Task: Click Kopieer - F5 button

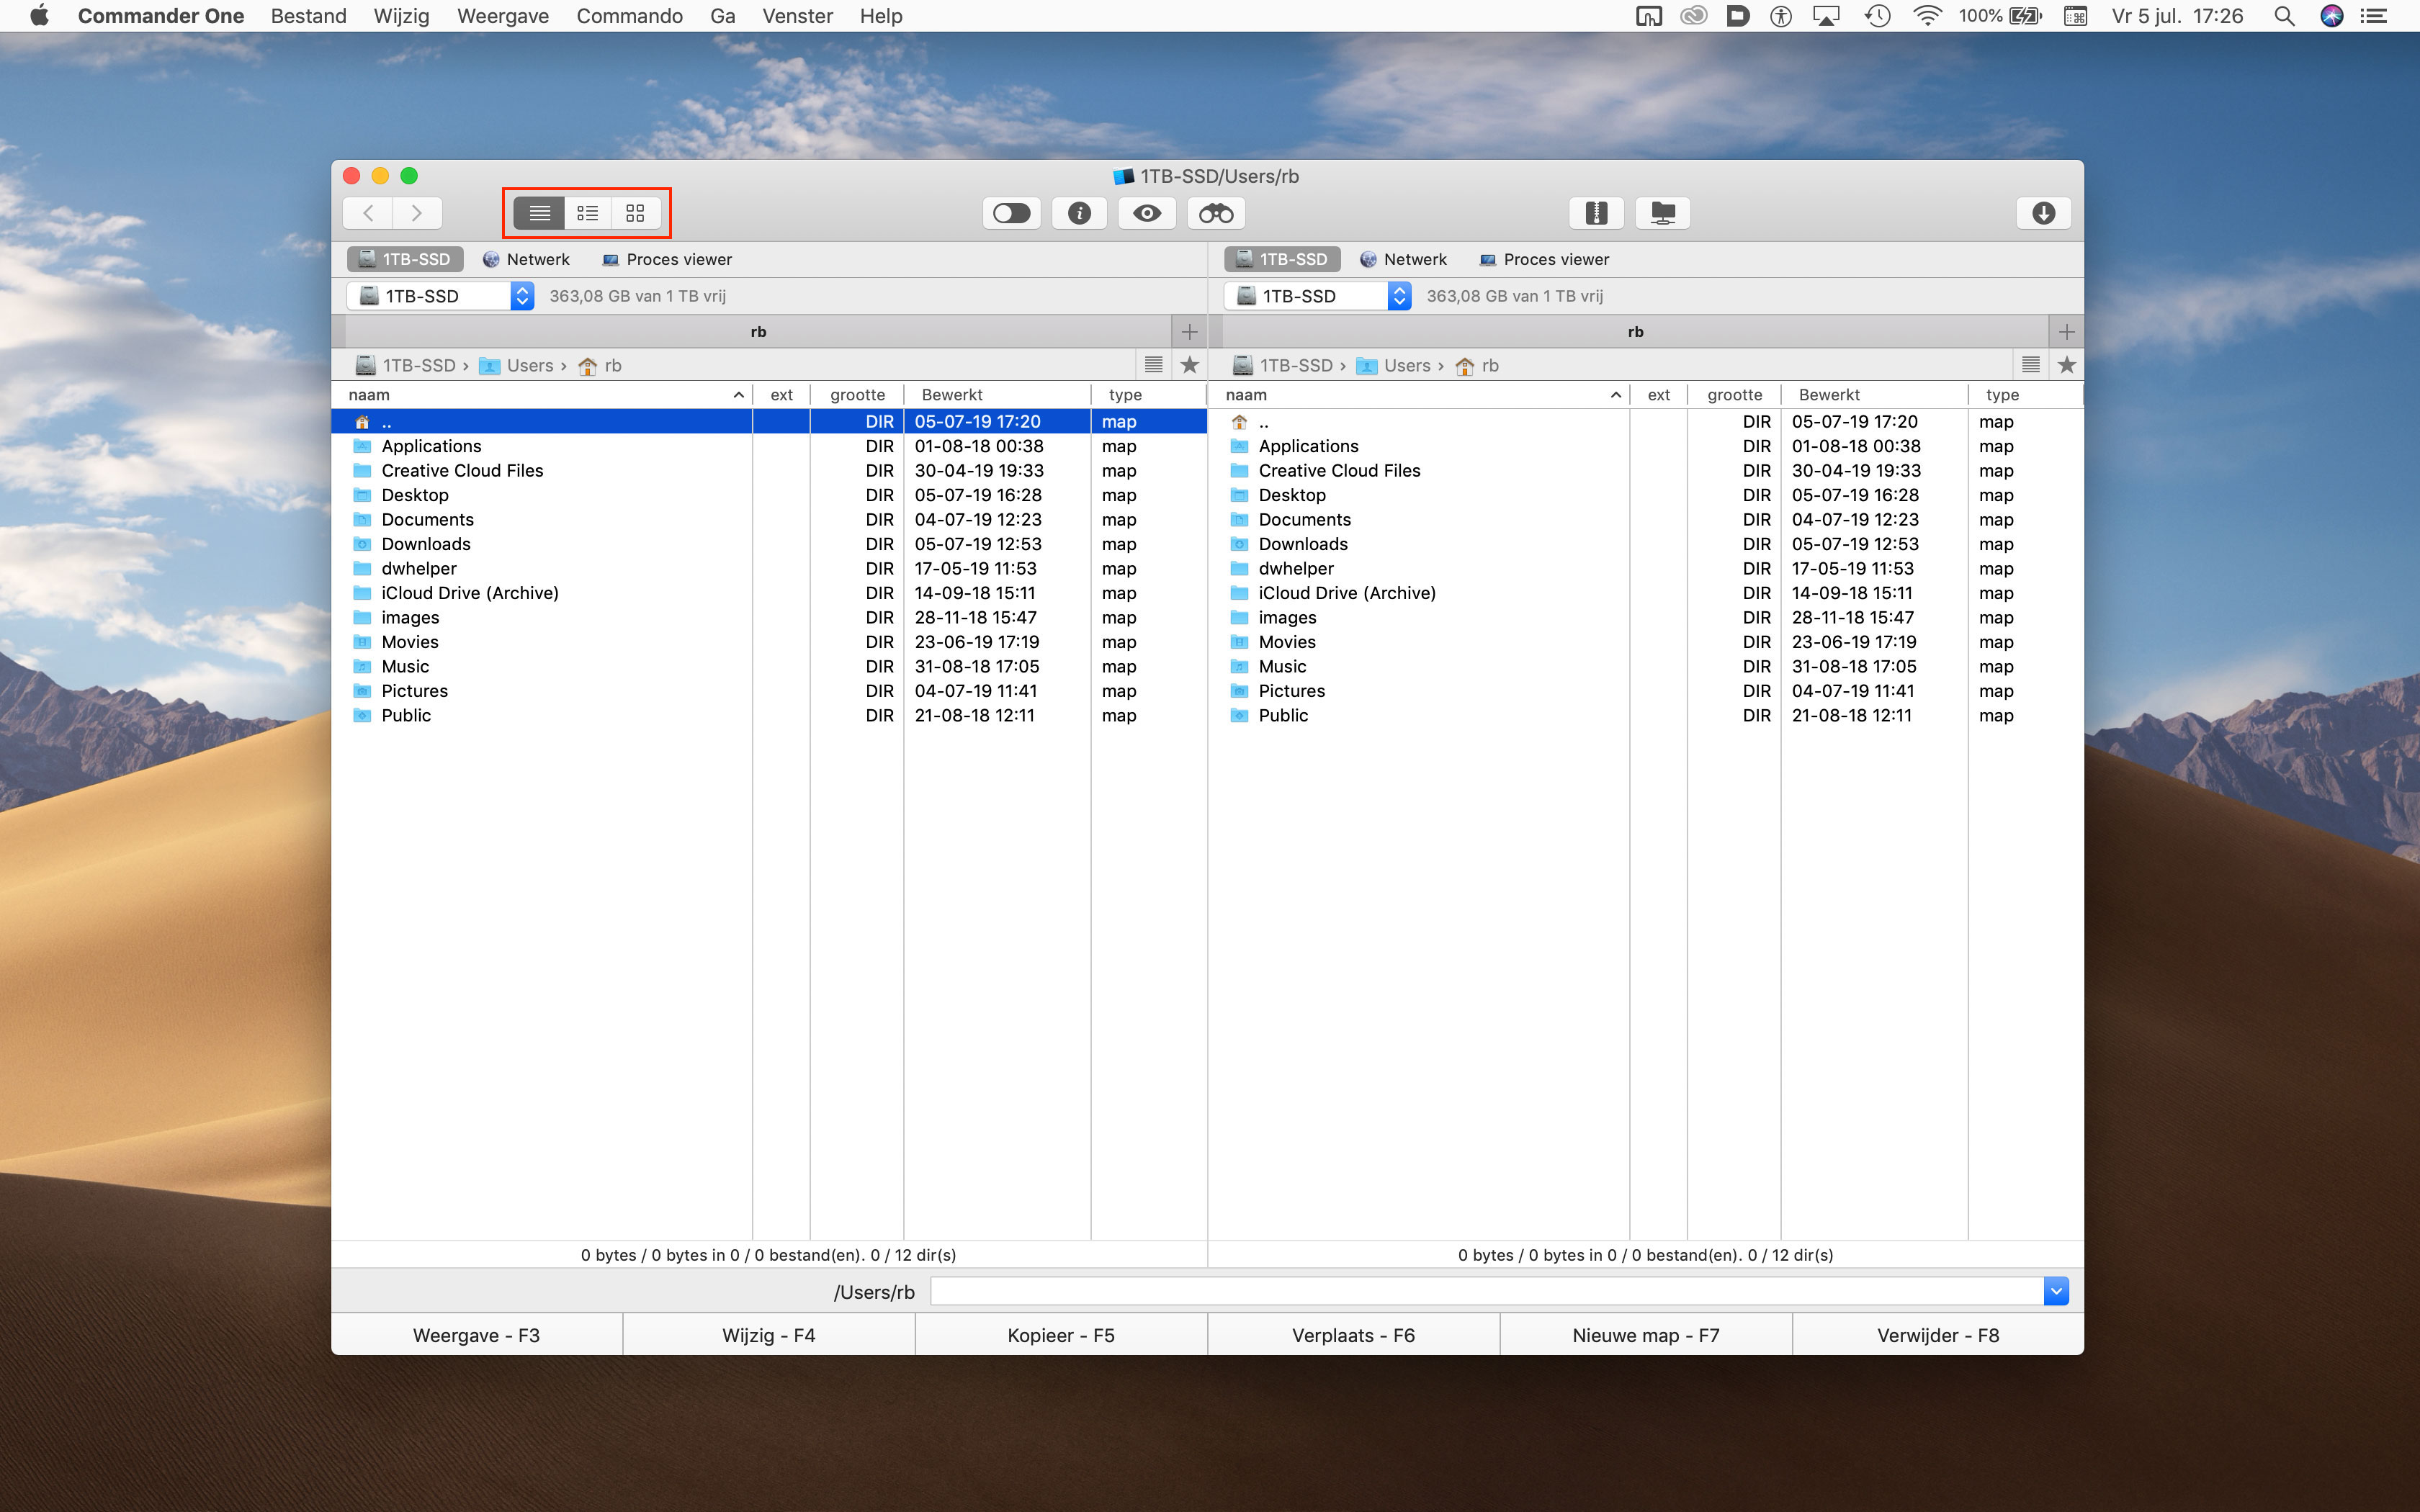Action: tap(1061, 1335)
